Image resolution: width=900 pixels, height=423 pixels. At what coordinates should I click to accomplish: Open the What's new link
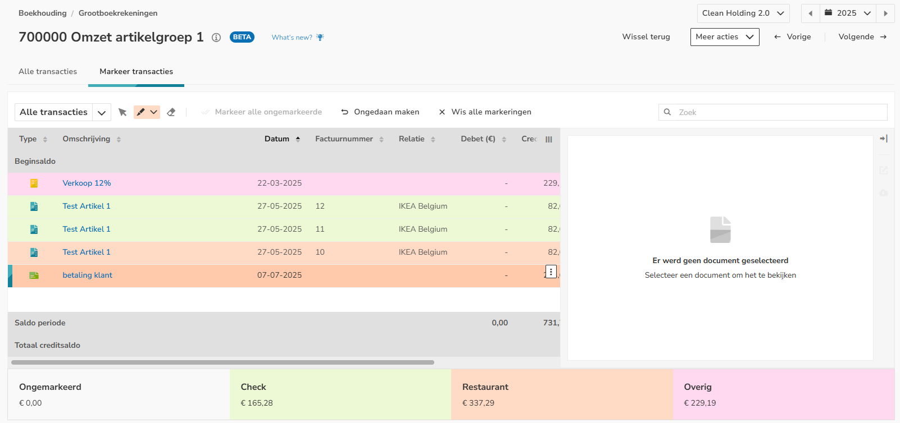click(292, 38)
